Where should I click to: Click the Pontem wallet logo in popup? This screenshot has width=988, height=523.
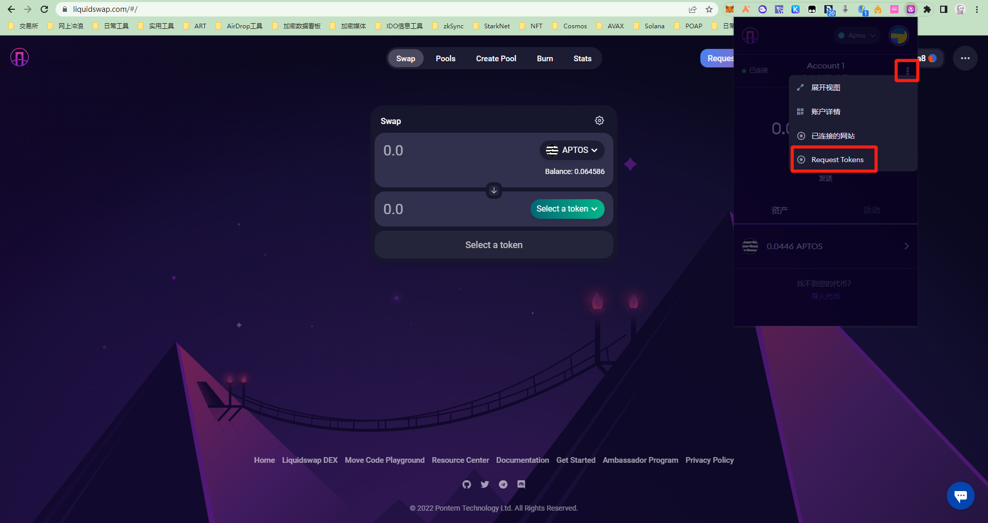(x=750, y=36)
